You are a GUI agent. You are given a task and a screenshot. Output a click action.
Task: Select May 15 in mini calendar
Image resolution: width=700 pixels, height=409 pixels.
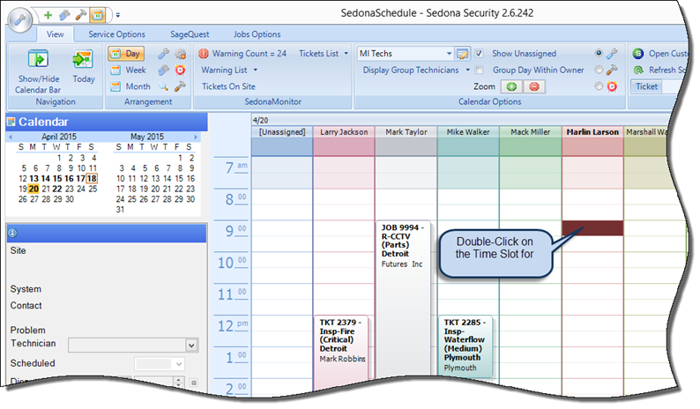(179, 179)
